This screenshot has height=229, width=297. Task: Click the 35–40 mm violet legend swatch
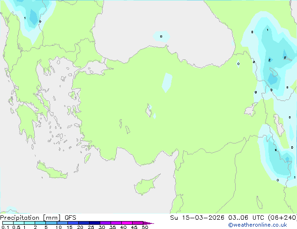point(116,223)
